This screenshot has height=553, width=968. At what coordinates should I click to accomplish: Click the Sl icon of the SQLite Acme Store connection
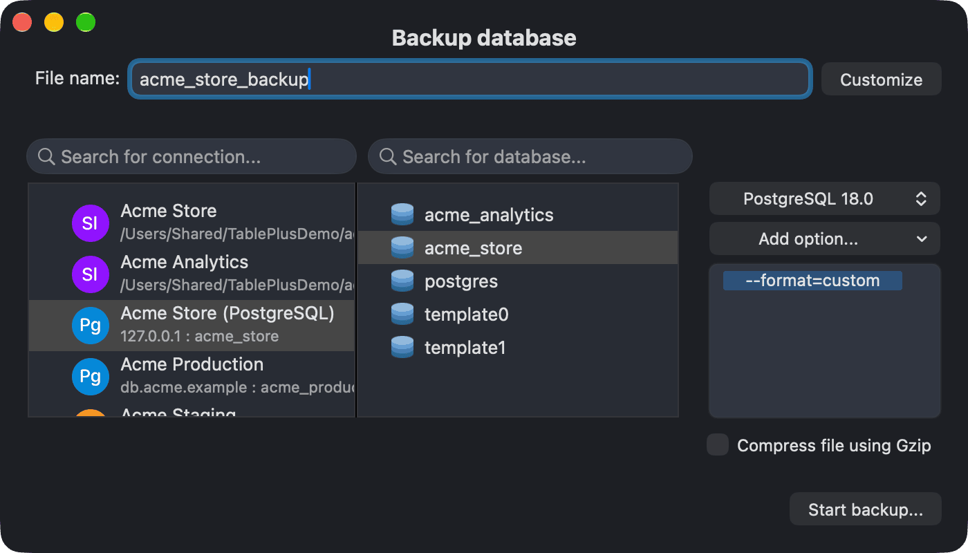[x=91, y=223]
